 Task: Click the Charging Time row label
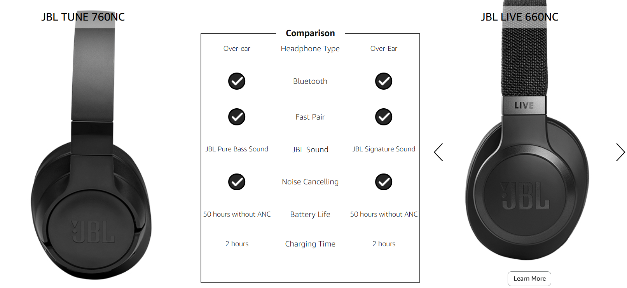[310, 244]
